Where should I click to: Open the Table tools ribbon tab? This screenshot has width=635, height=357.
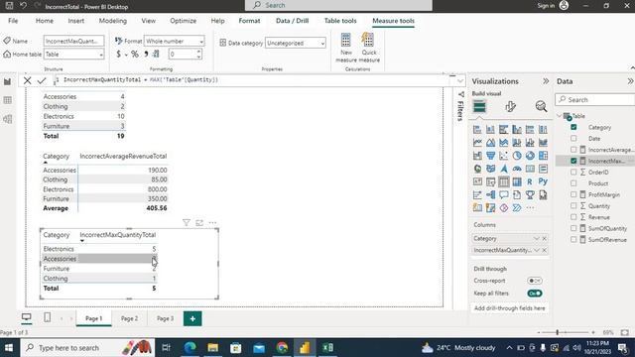click(340, 21)
